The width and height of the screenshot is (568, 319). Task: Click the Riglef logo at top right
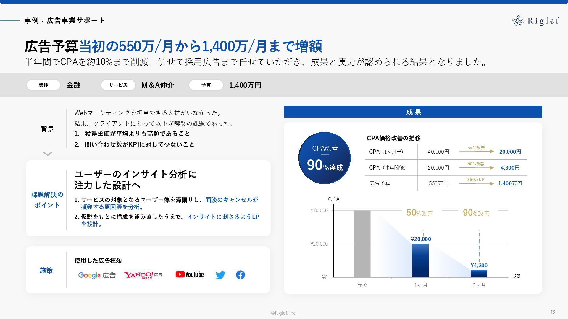(535, 21)
